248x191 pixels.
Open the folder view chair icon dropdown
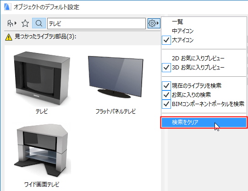click(12, 23)
